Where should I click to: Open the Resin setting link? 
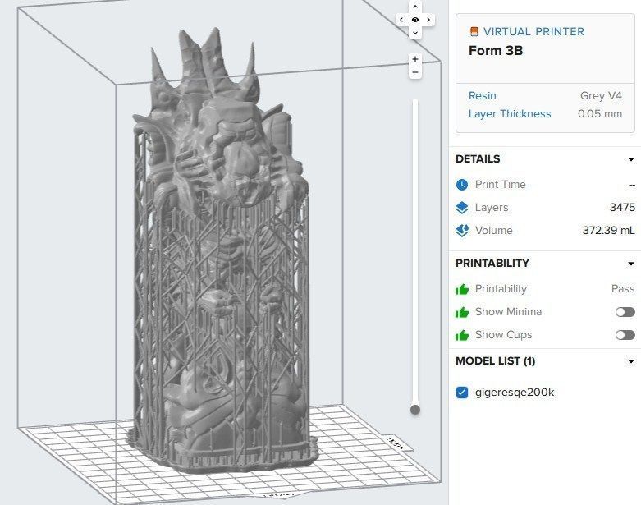pos(483,96)
